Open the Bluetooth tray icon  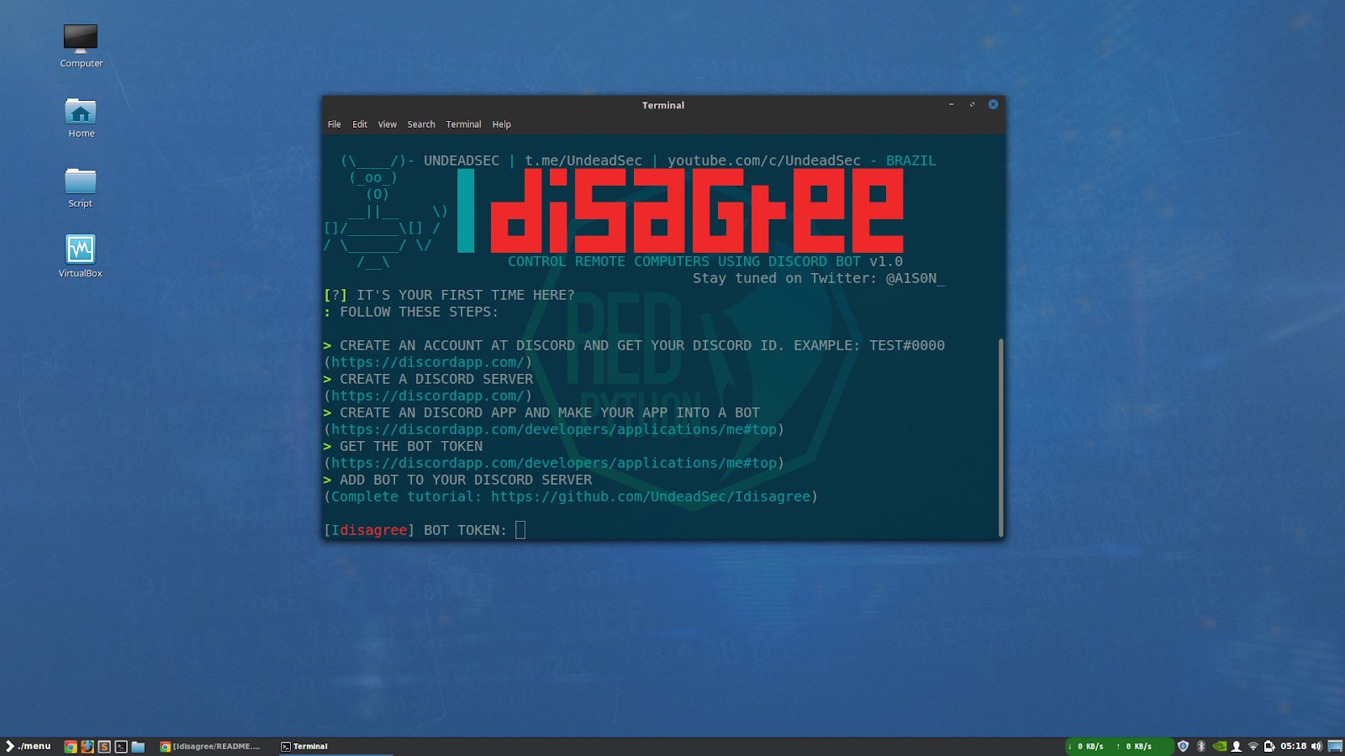1201,746
